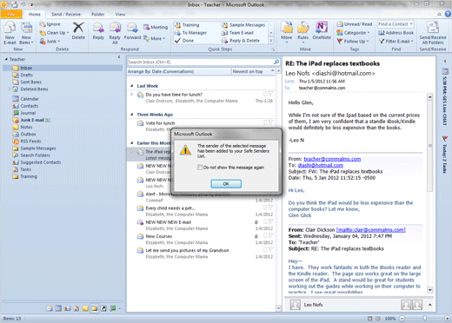This screenshot has height=323, width=452.
Task: Select the Reply & Delete quick step
Action: click(x=241, y=41)
